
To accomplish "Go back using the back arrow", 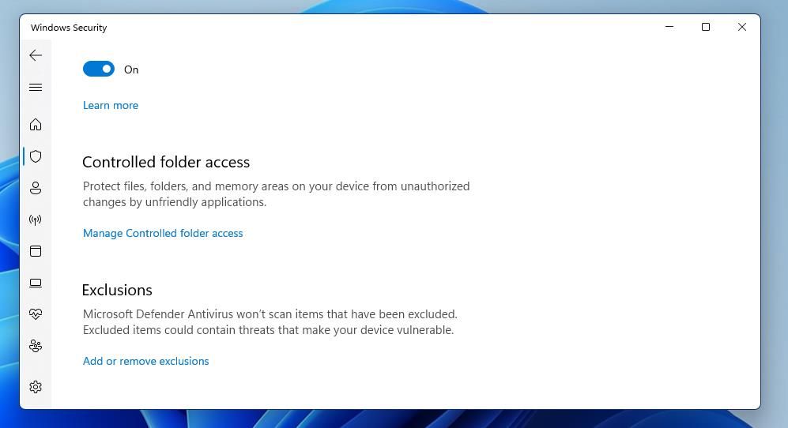I will (x=36, y=55).
